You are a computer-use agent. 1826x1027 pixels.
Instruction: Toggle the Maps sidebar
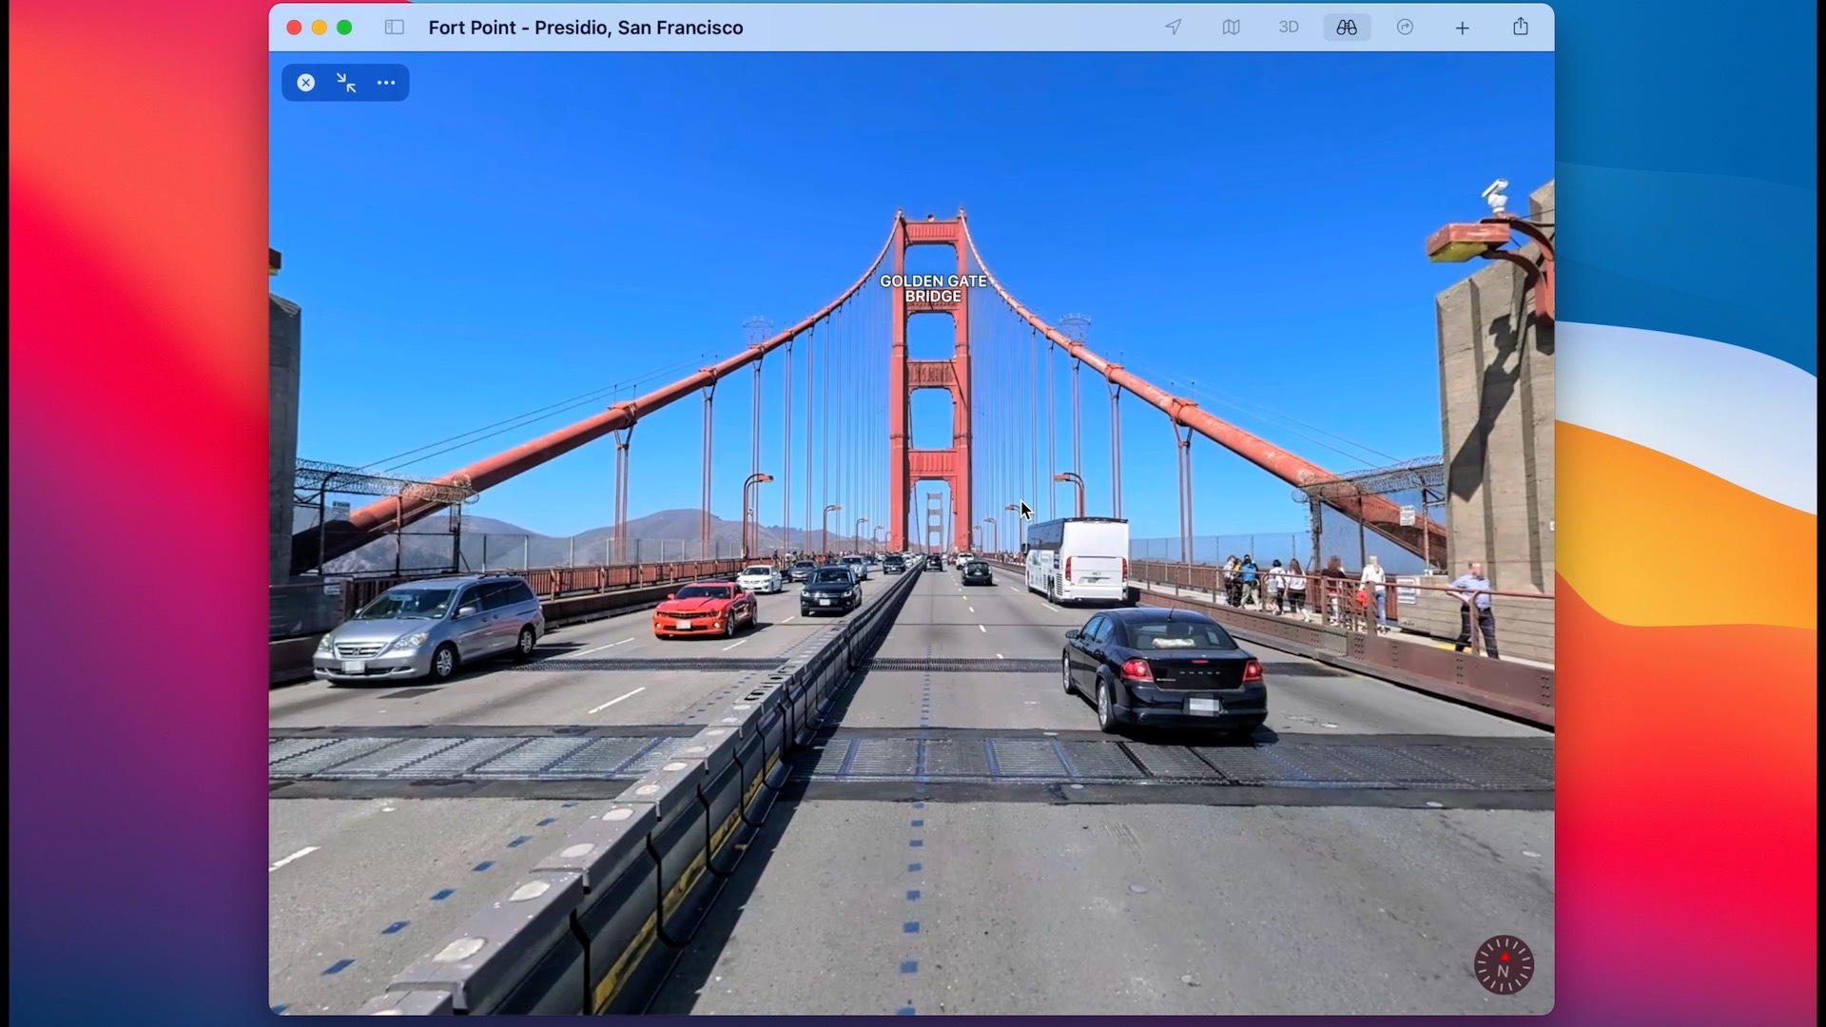pos(395,28)
